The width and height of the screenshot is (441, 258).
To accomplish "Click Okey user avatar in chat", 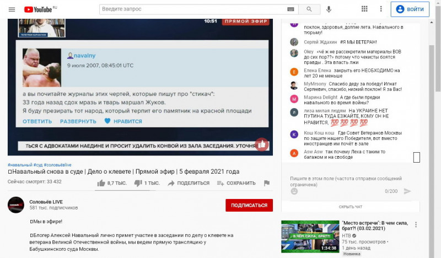I will point(294,53).
